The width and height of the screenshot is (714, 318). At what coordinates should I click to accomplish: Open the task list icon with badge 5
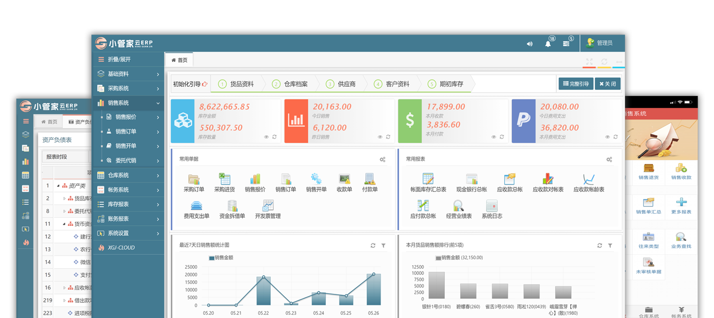tap(566, 43)
